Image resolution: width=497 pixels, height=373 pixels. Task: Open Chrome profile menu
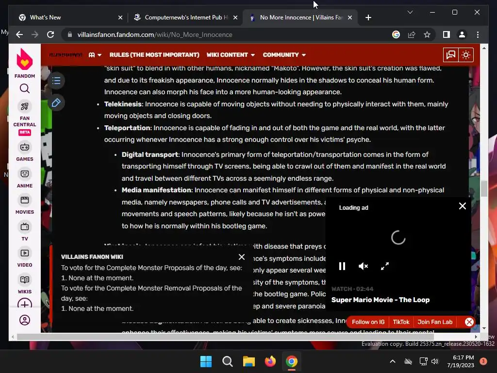coord(462,34)
